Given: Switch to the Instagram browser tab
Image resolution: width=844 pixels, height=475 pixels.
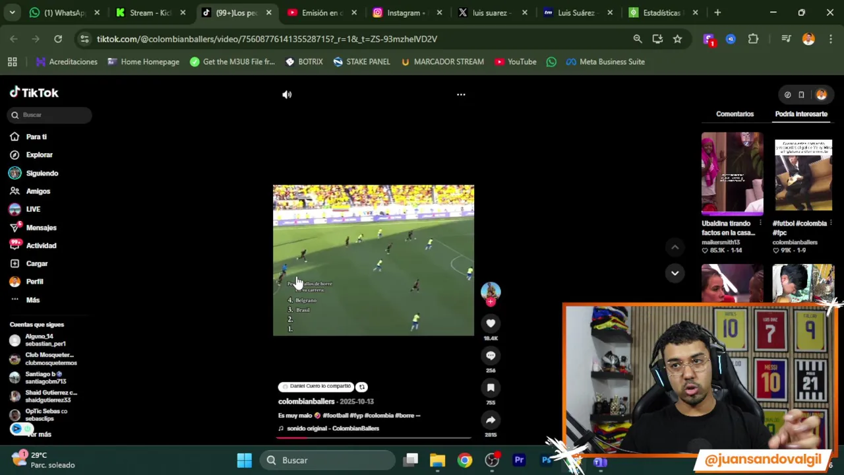Looking at the screenshot, I should click(x=407, y=13).
